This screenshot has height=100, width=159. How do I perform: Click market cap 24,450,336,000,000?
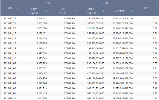pyautogui.click(x=123, y=43)
